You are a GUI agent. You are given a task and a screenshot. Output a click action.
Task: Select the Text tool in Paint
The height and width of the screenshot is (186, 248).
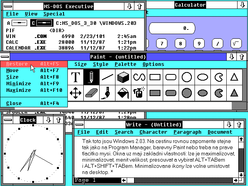tap(76, 77)
